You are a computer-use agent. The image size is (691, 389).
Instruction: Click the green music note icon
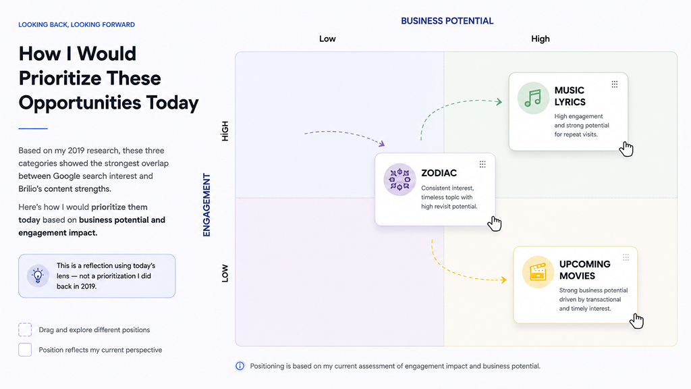click(x=533, y=98)
